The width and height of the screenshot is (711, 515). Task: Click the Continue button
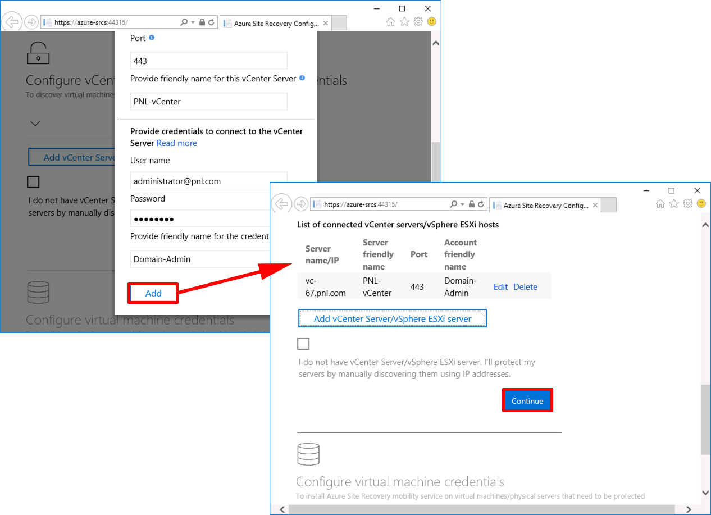527,400
